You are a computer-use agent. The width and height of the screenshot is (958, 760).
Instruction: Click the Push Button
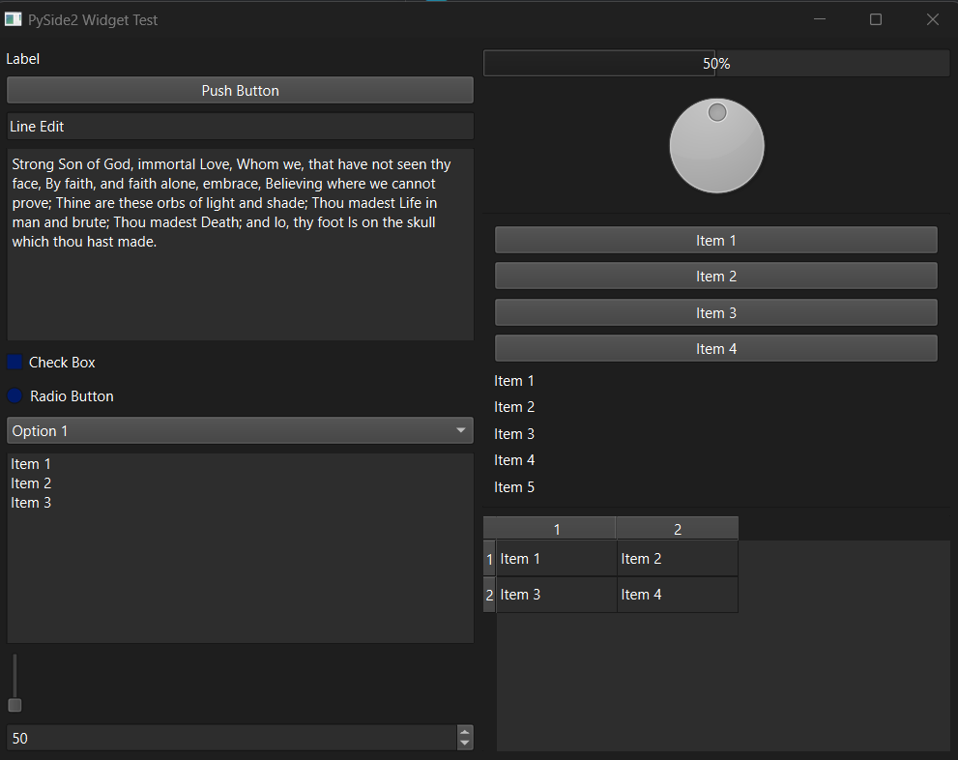click(240, 90)
